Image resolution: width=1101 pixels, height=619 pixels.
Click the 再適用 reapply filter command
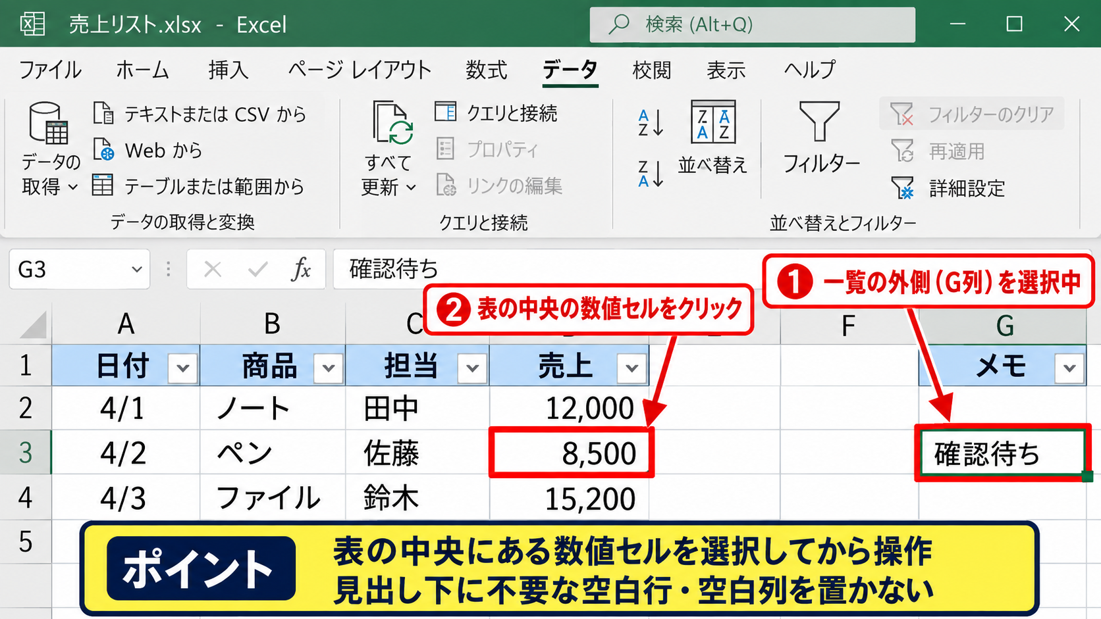(x=938, y=151)
